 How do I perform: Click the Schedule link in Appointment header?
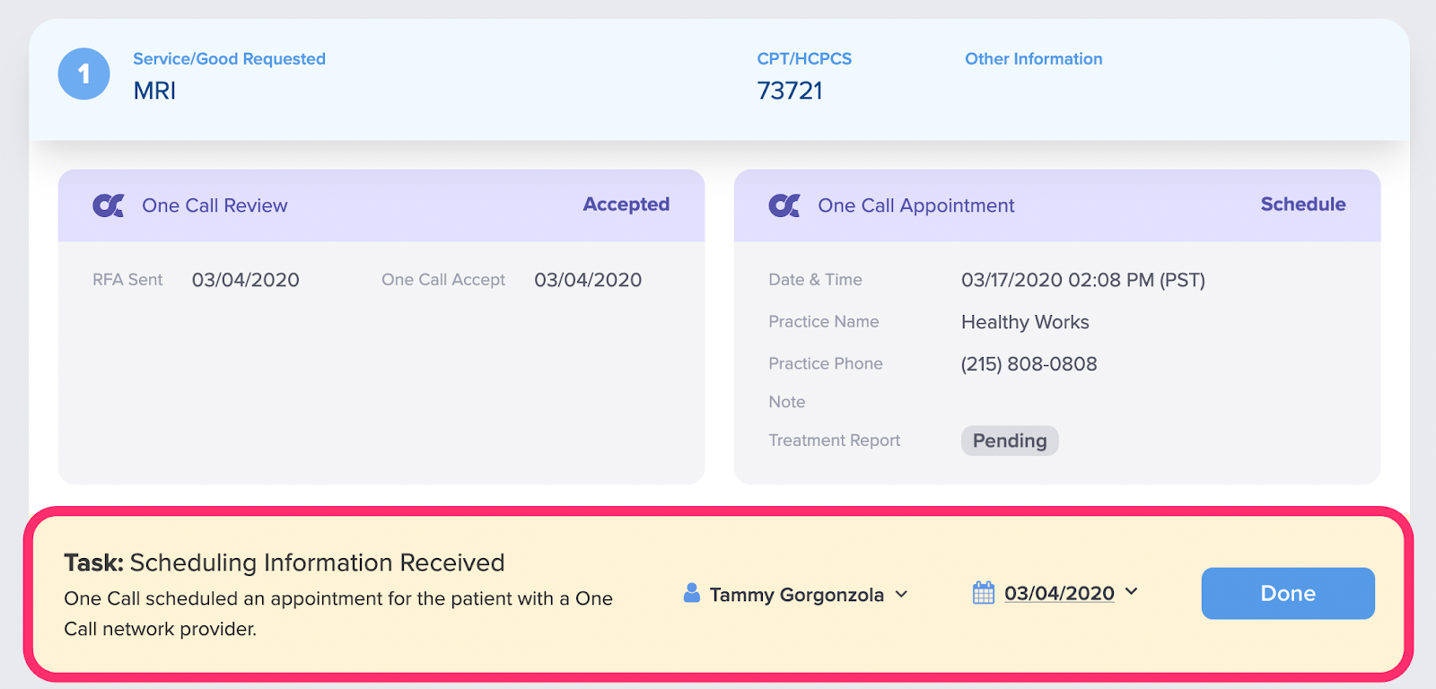pos(1303,205)
